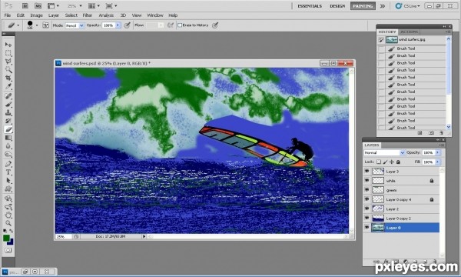Click the dark green foreground color swatch
This screenshot has height=277, width=461.
point(6,238)
